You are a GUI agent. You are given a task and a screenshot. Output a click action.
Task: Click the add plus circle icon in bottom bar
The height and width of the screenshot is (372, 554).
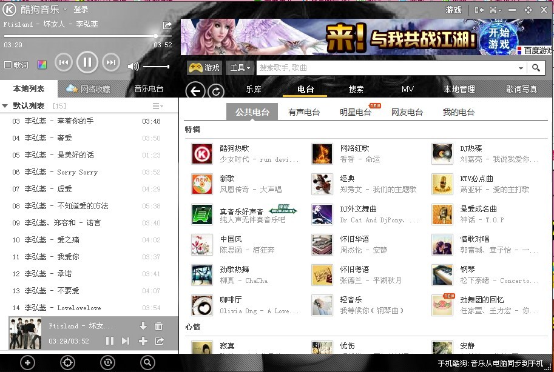coord(27,362)
